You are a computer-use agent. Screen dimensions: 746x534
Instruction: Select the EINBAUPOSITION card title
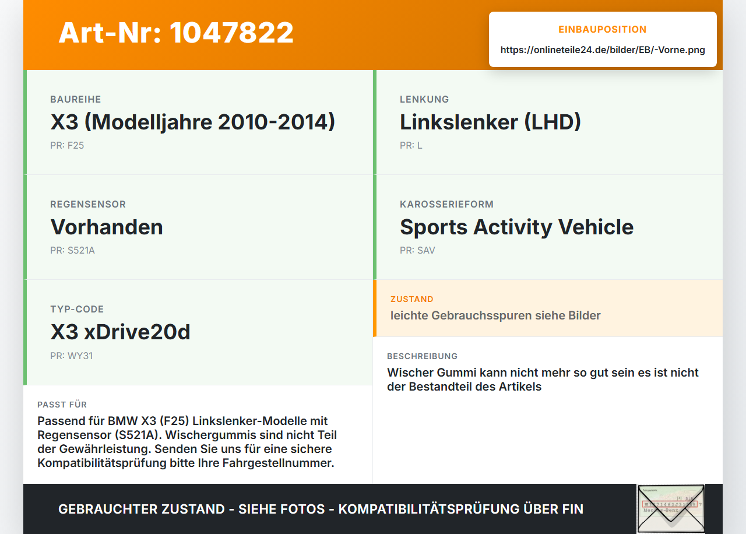[x=603, y=29]
